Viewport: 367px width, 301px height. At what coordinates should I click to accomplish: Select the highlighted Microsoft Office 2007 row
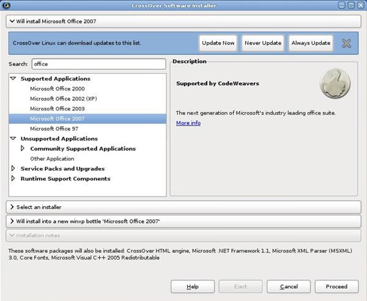(x=87, y=118)
